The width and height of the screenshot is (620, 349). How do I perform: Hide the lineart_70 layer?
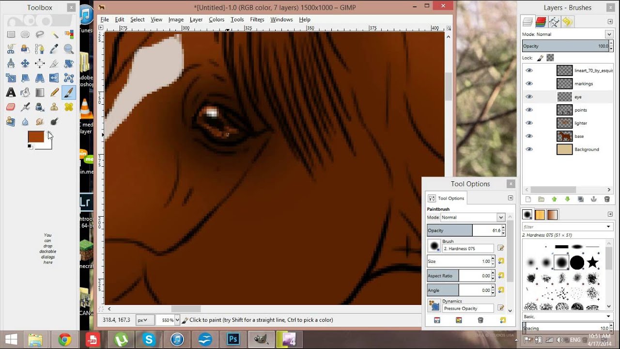click(529, 70)
